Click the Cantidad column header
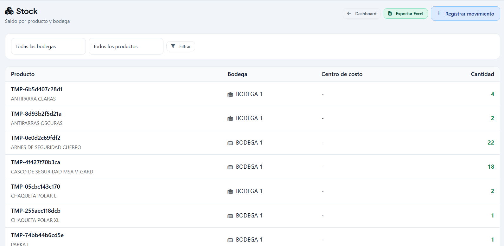This screenshot has width=504, height=246. click(x=482, y=74)
